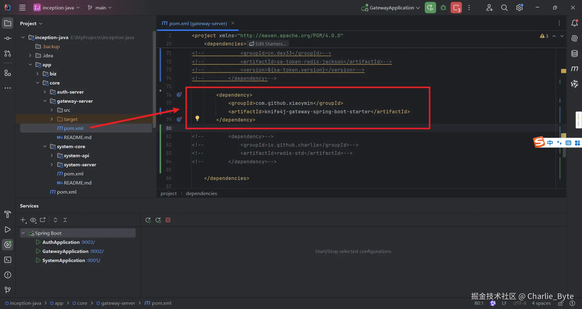Image resolution: width=582 pixels, height=309 pixels.
Task: Open the Maven tool window
Action: point(574,69)
